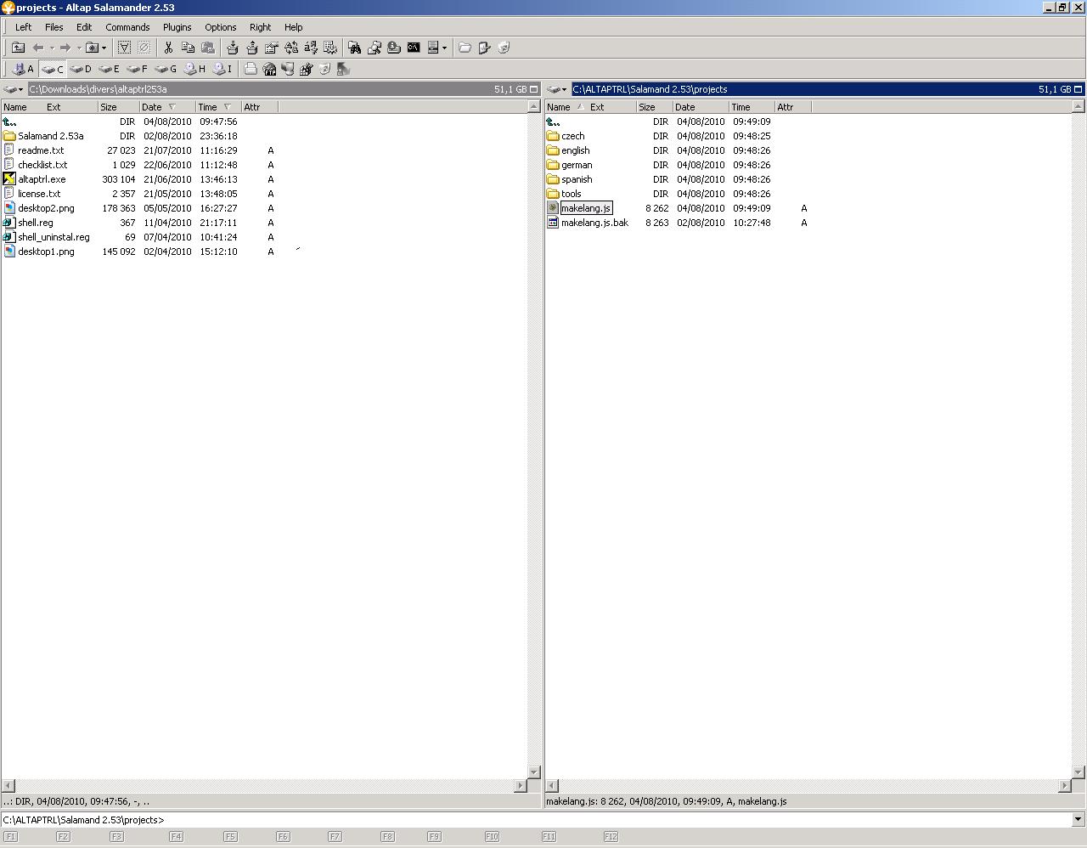
Task: Go to parent directory toolbar icon
Action: (18, 48)
